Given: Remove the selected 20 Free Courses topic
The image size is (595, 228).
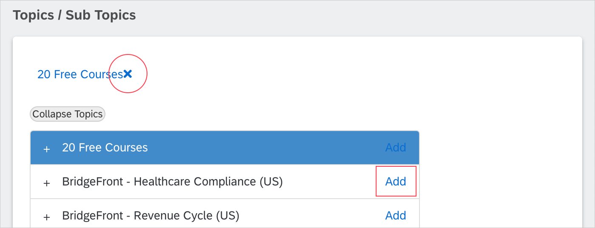Looking at the screenshot, I should coord(128,74).
